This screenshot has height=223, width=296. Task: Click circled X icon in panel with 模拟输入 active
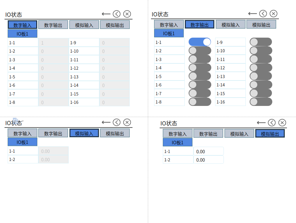click(x=127, y=122)
